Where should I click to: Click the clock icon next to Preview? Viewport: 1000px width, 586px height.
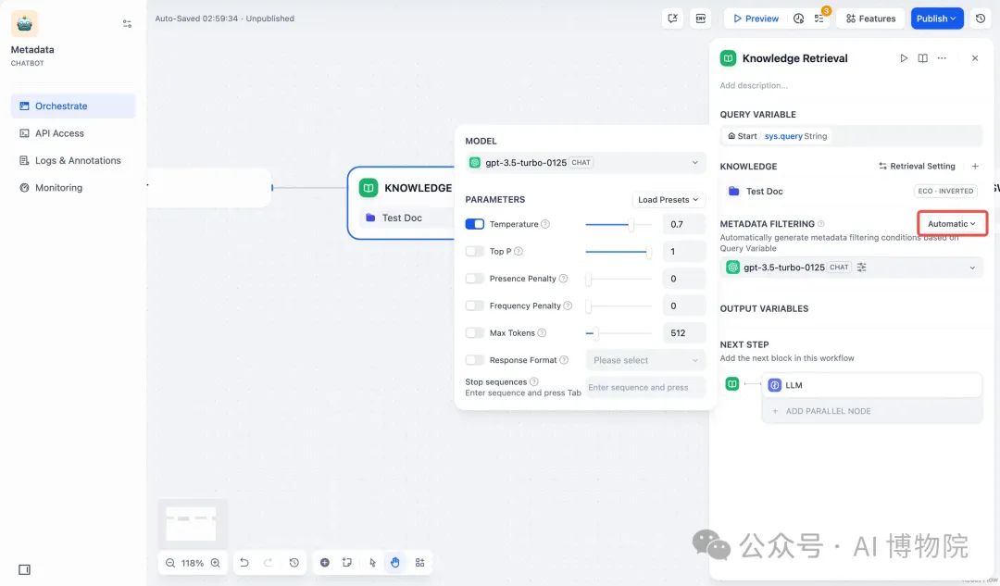[x=798, y=19]
